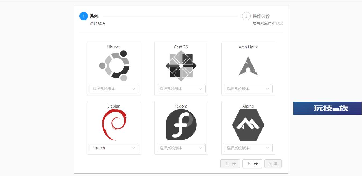Click the Debian card title
The width and height of the screenshot is (362, 176).
(114, 106)
